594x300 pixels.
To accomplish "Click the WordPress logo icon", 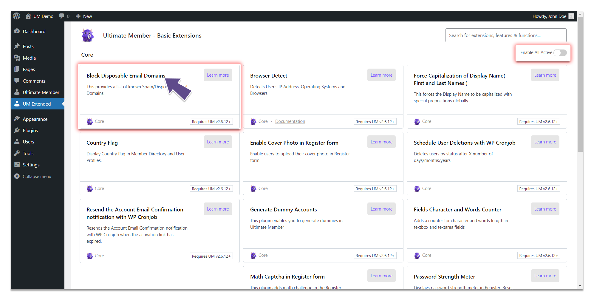I will [x=17, y=16].
